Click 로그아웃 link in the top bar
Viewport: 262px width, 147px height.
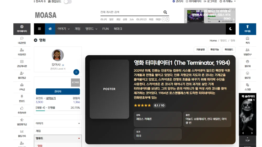(x=210, y=1)
